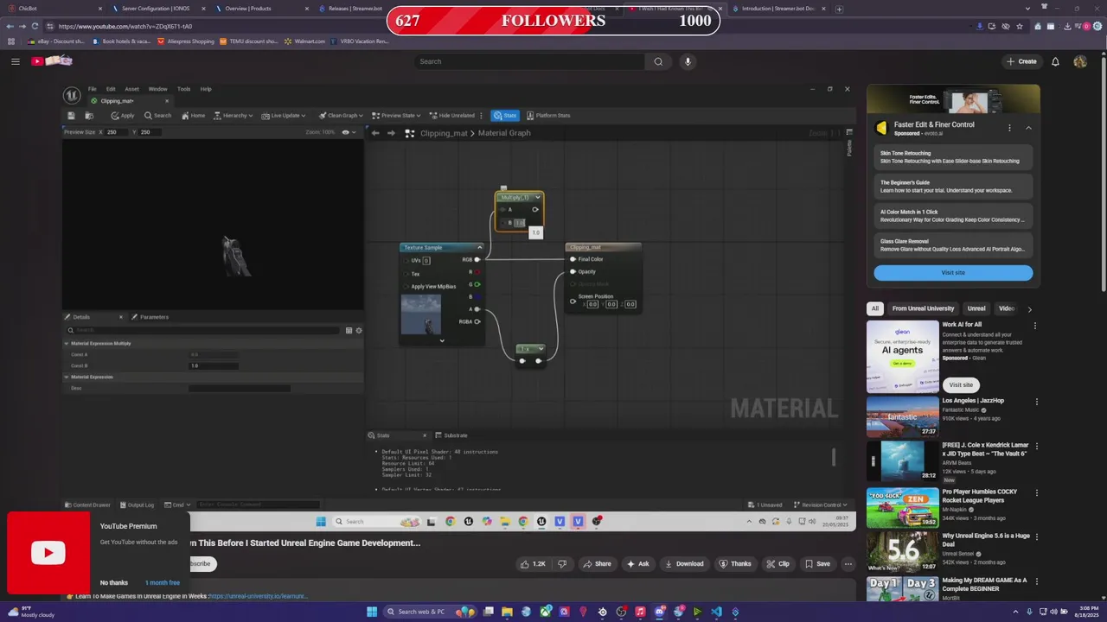Image resolution: width=1107 pixels, height=622 pixels.
Task: Collapse the Multiply node chevron
Action: [538, 198]
